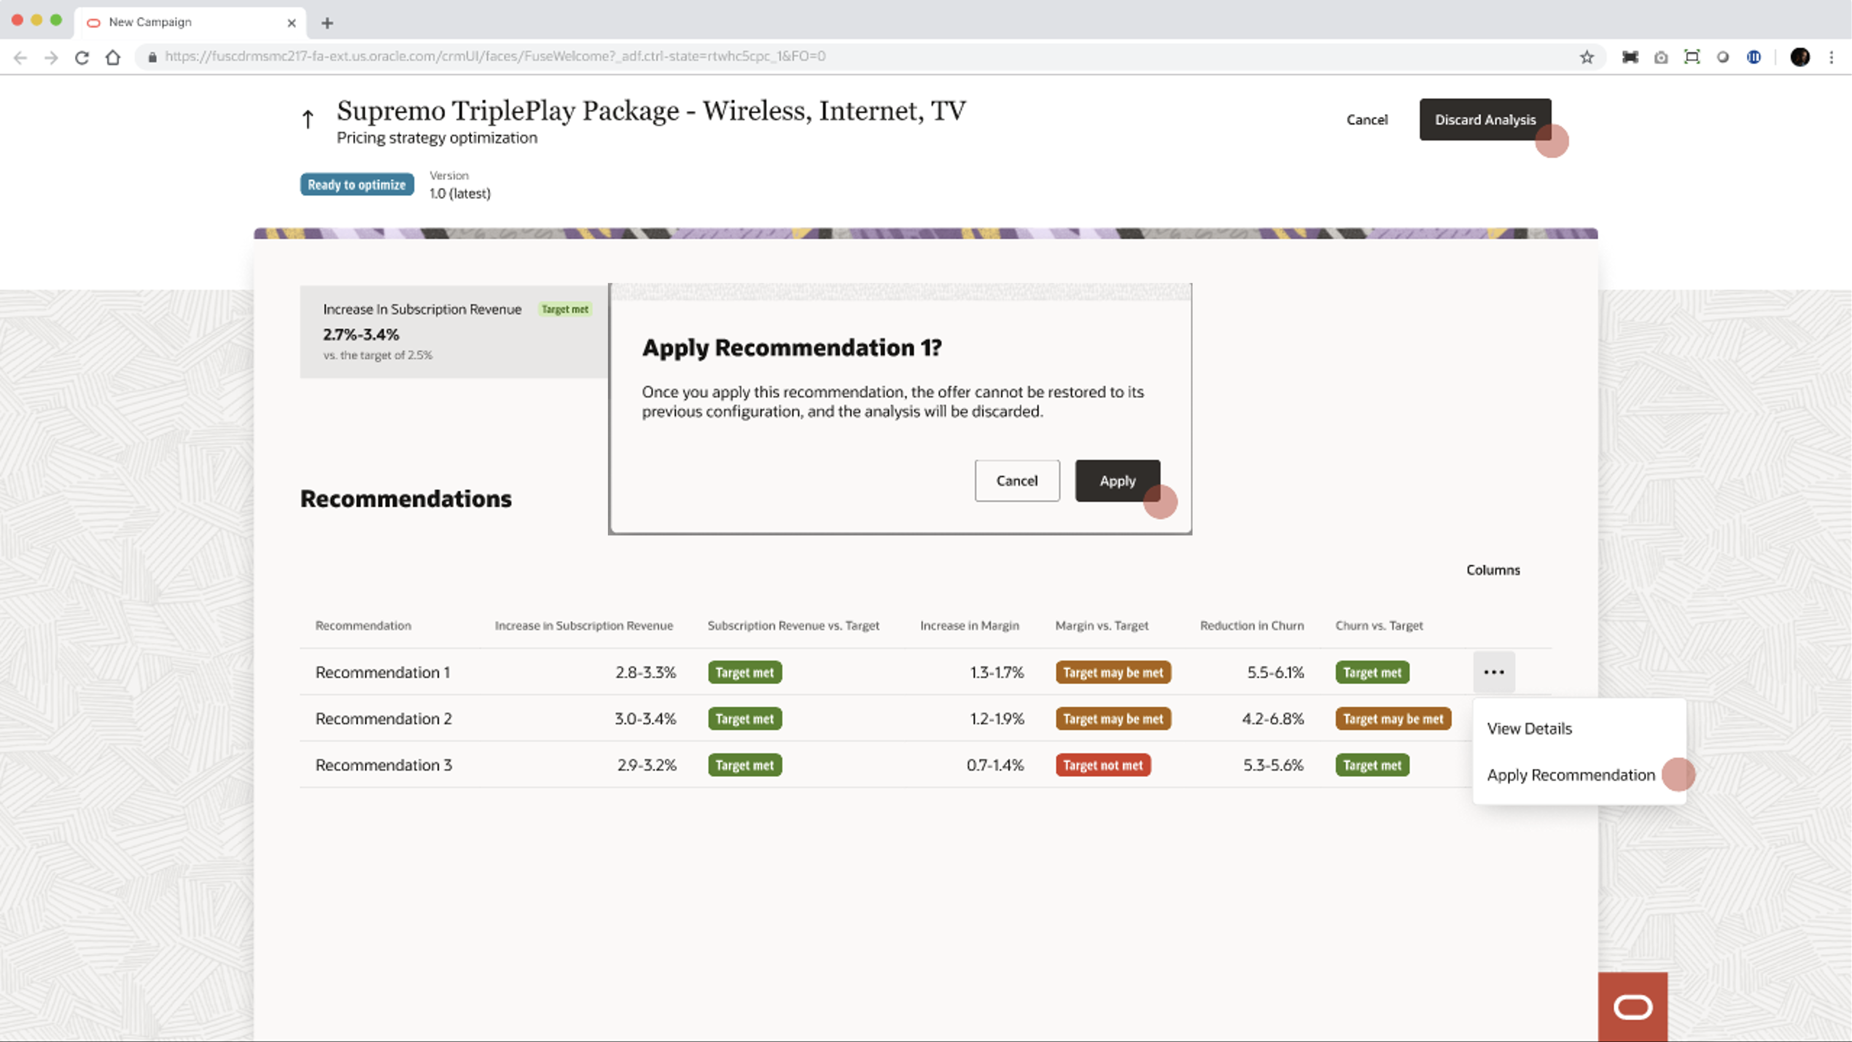The height and width of the screenshot is (1042, 1852).
Task: Click the back arrow above the page title
Action: coord(307,119)
